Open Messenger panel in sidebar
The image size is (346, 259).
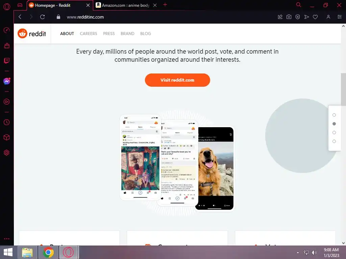click(7, 81)
